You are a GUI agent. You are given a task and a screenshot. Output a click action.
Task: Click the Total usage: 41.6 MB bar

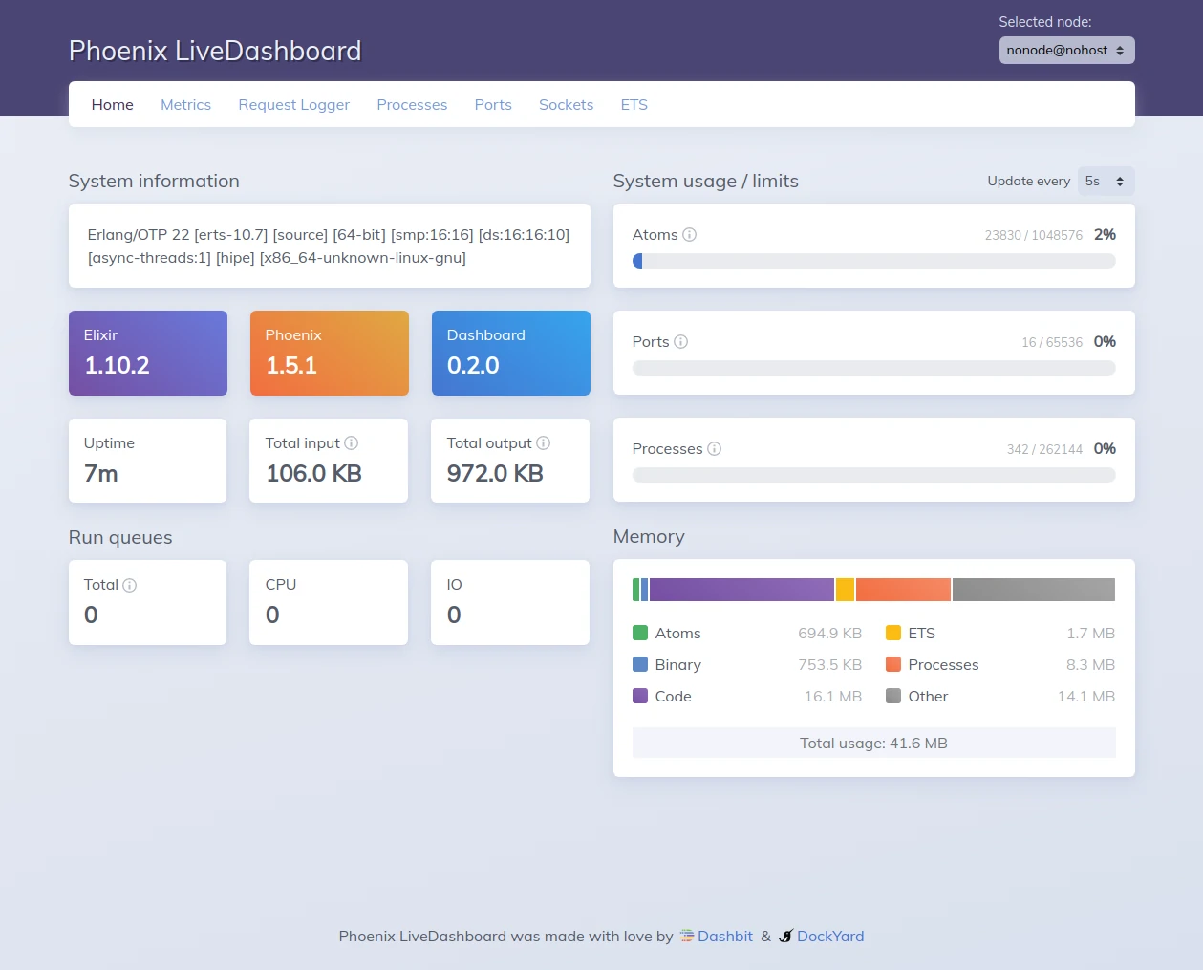pyautogui.click(x=874, y=743)
